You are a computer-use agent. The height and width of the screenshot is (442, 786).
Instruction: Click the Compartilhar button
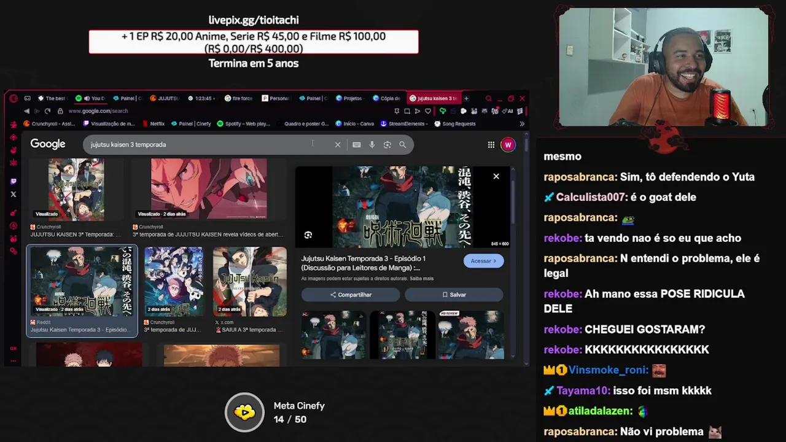(351, 295)
